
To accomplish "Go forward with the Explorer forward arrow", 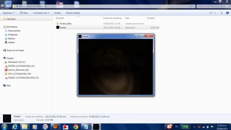I will click(8, 6).
